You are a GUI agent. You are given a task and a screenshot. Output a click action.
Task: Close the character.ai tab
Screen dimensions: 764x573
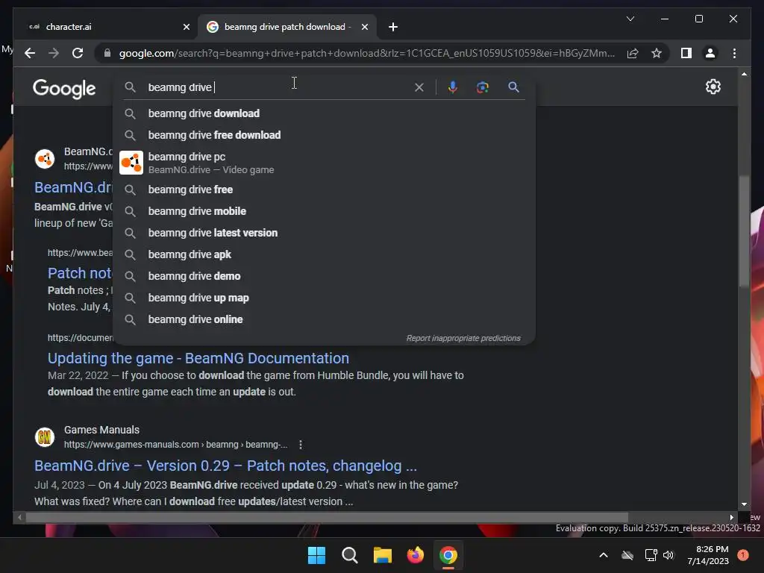(x=186, y=27)
